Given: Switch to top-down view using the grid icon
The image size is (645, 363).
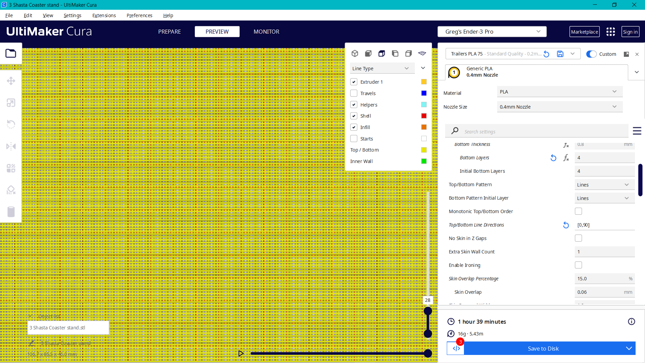Looking at the screenshot, I should pyautogui.click(x=422, y=53).
